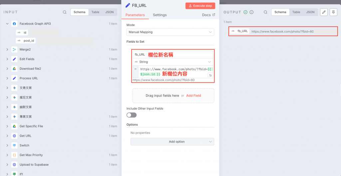
Task: Click the Download file2 Google Drive icon
Action: 14,69
